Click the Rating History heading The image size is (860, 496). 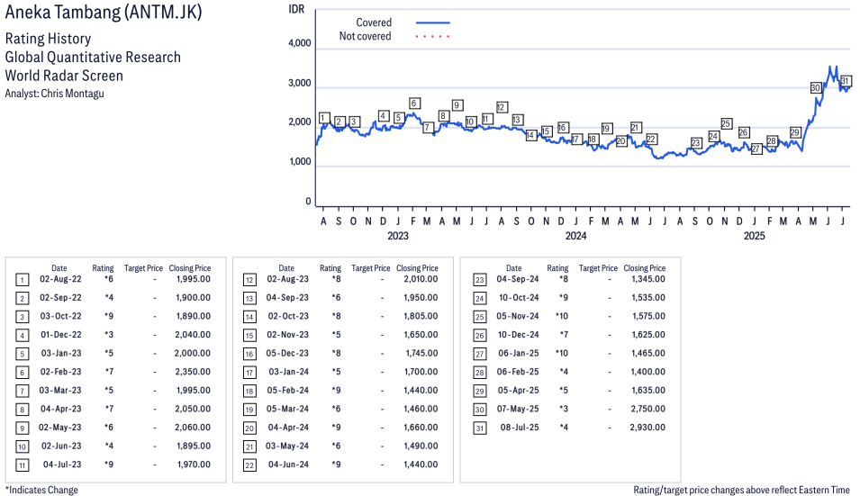[x=49, y=39]
